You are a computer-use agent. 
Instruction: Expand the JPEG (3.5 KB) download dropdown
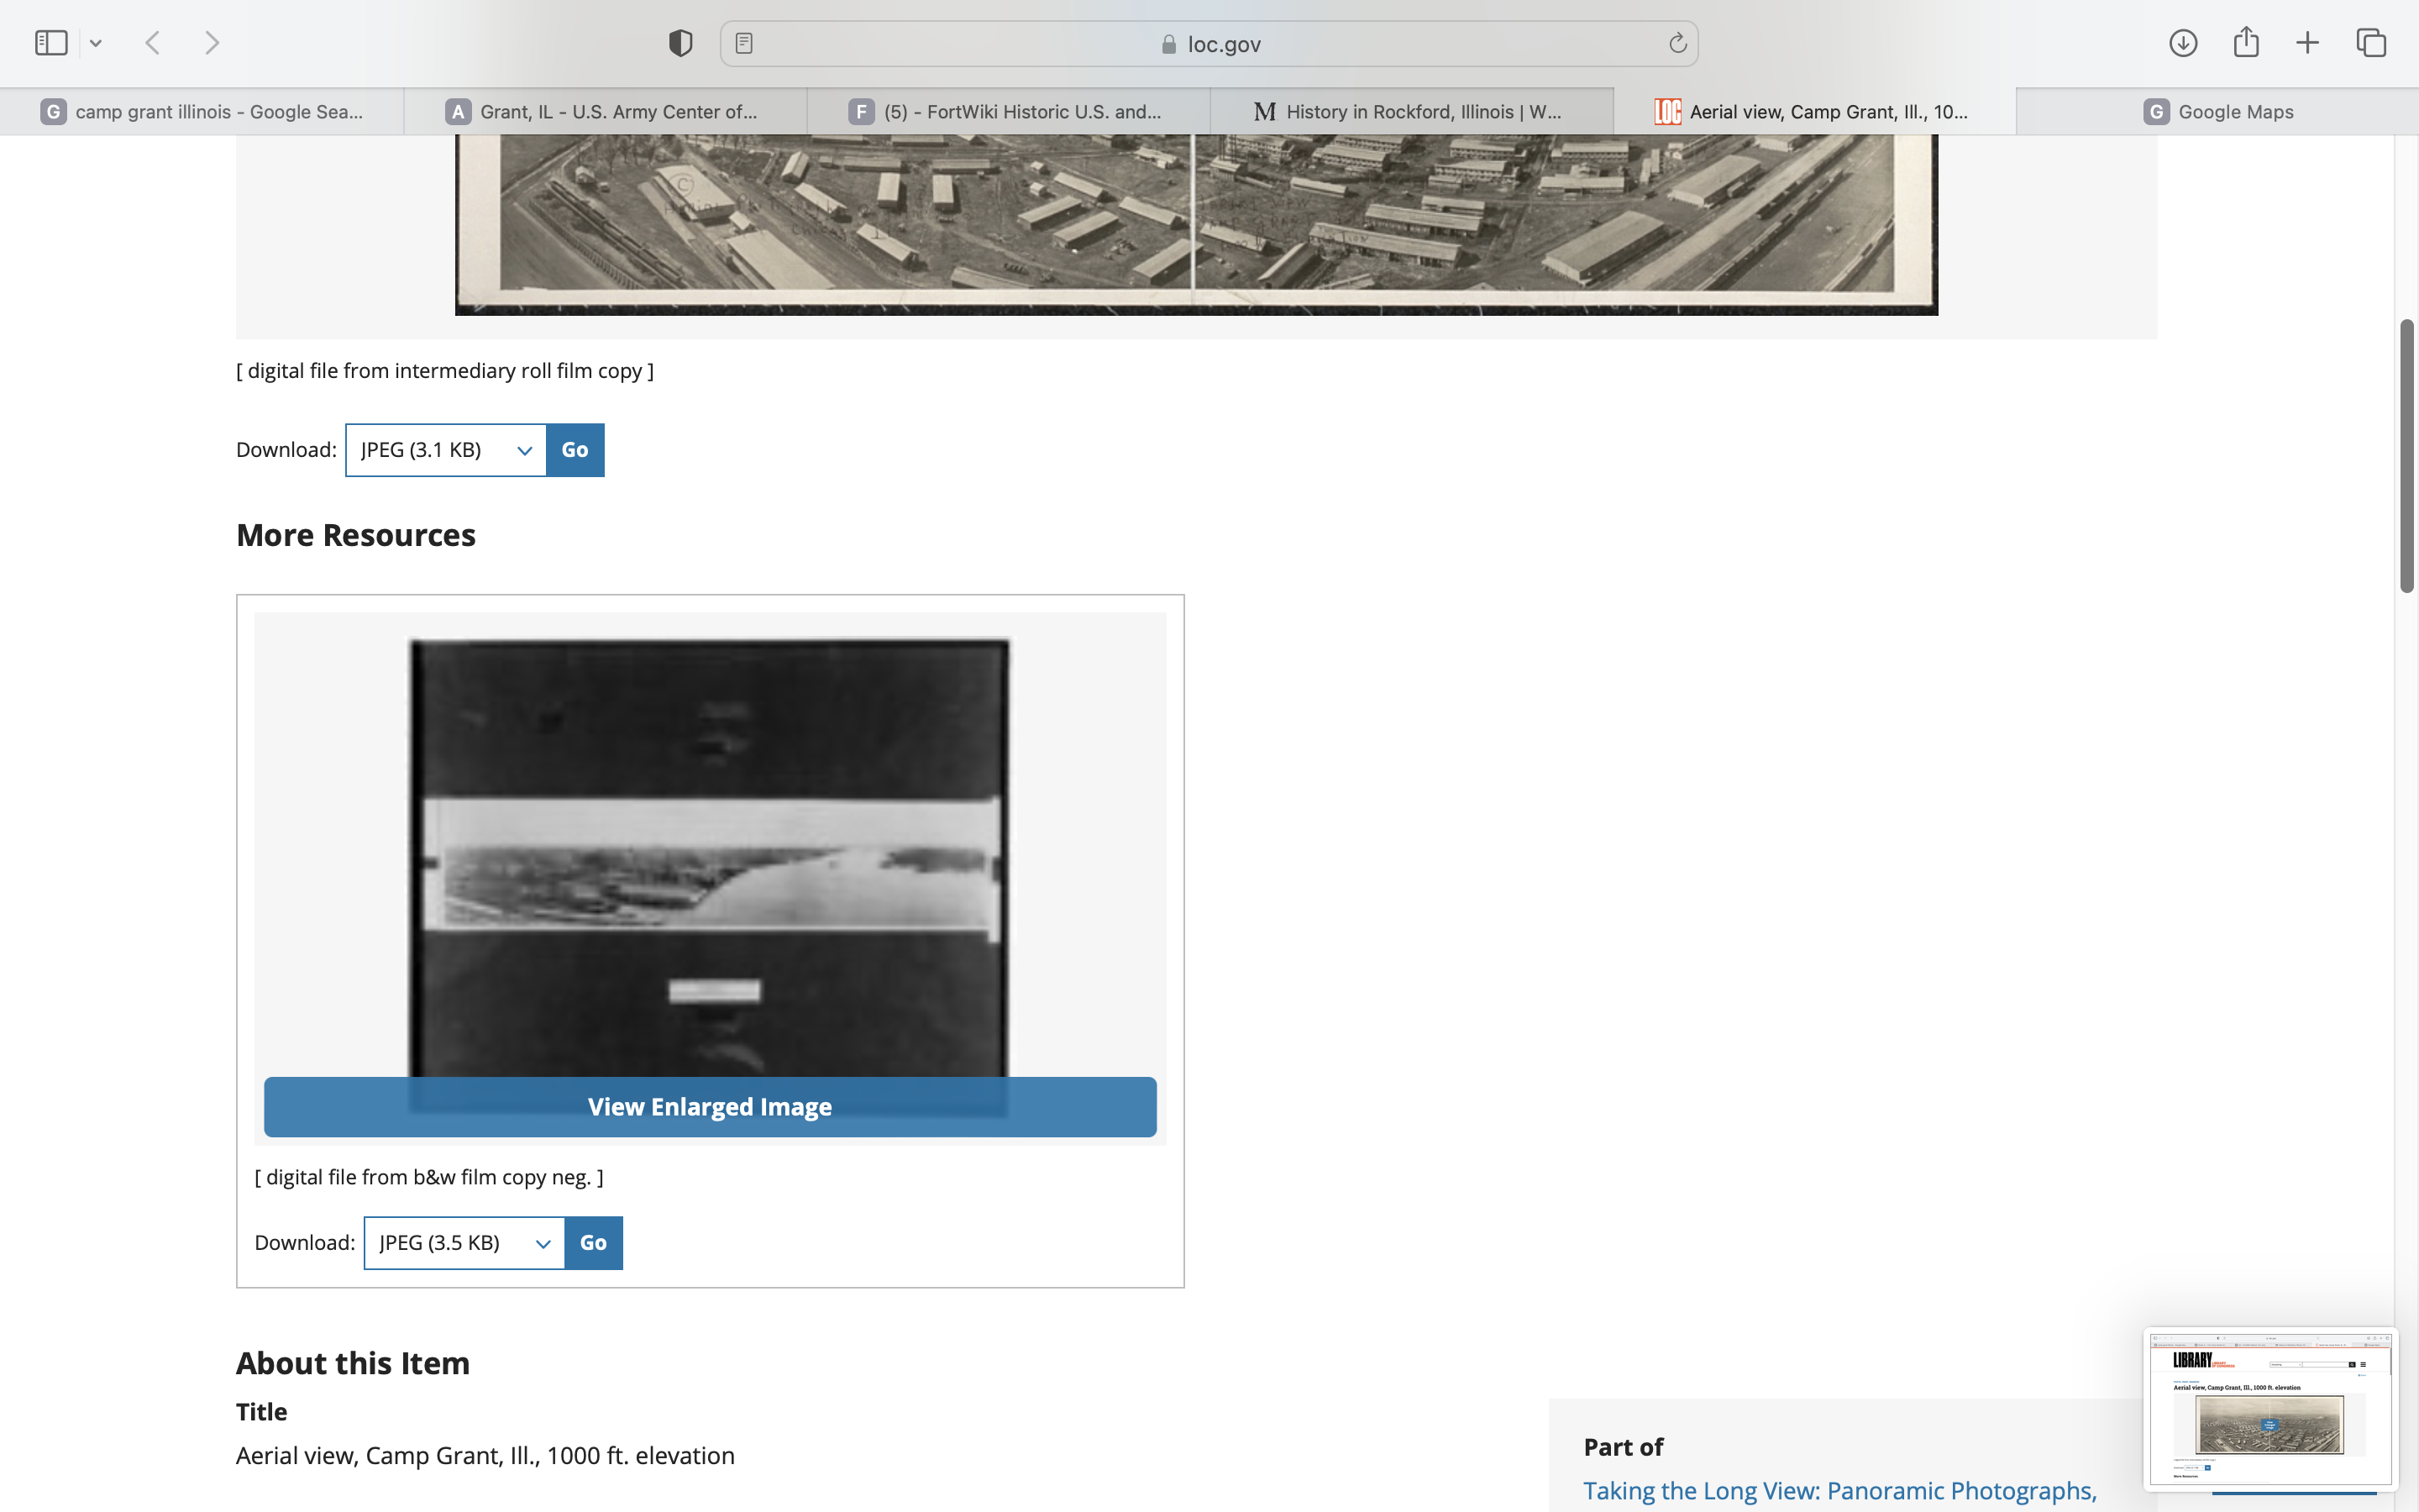point(464,1243)
